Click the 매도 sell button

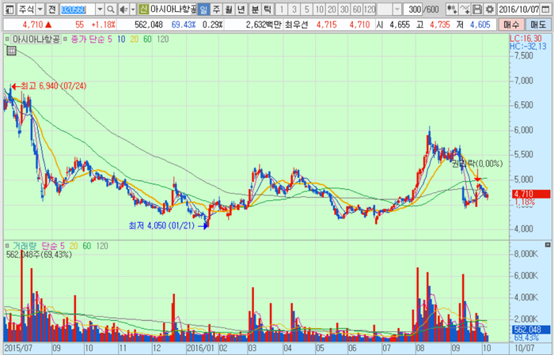538,25
